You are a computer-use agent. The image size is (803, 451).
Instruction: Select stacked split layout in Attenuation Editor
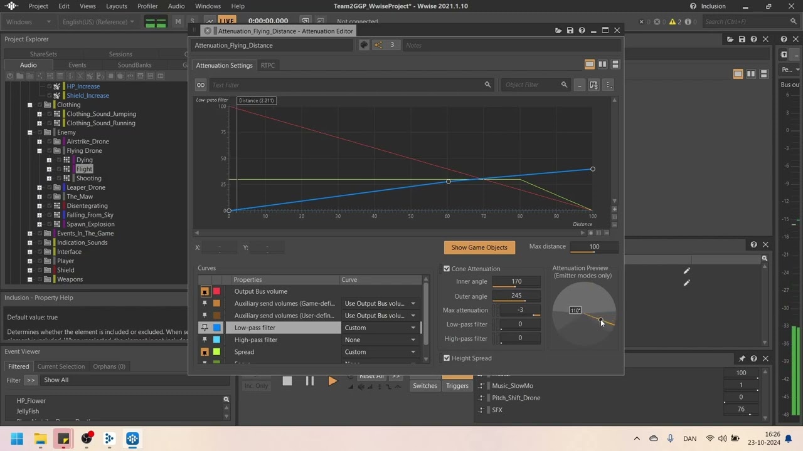[x=615, y=65]
